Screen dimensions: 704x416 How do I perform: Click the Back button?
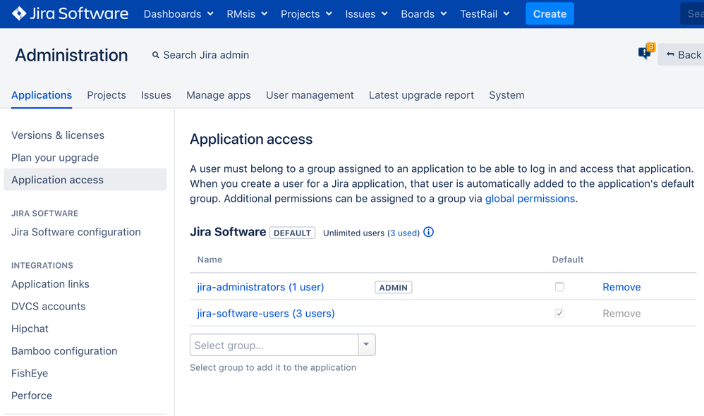pos(682,55)
